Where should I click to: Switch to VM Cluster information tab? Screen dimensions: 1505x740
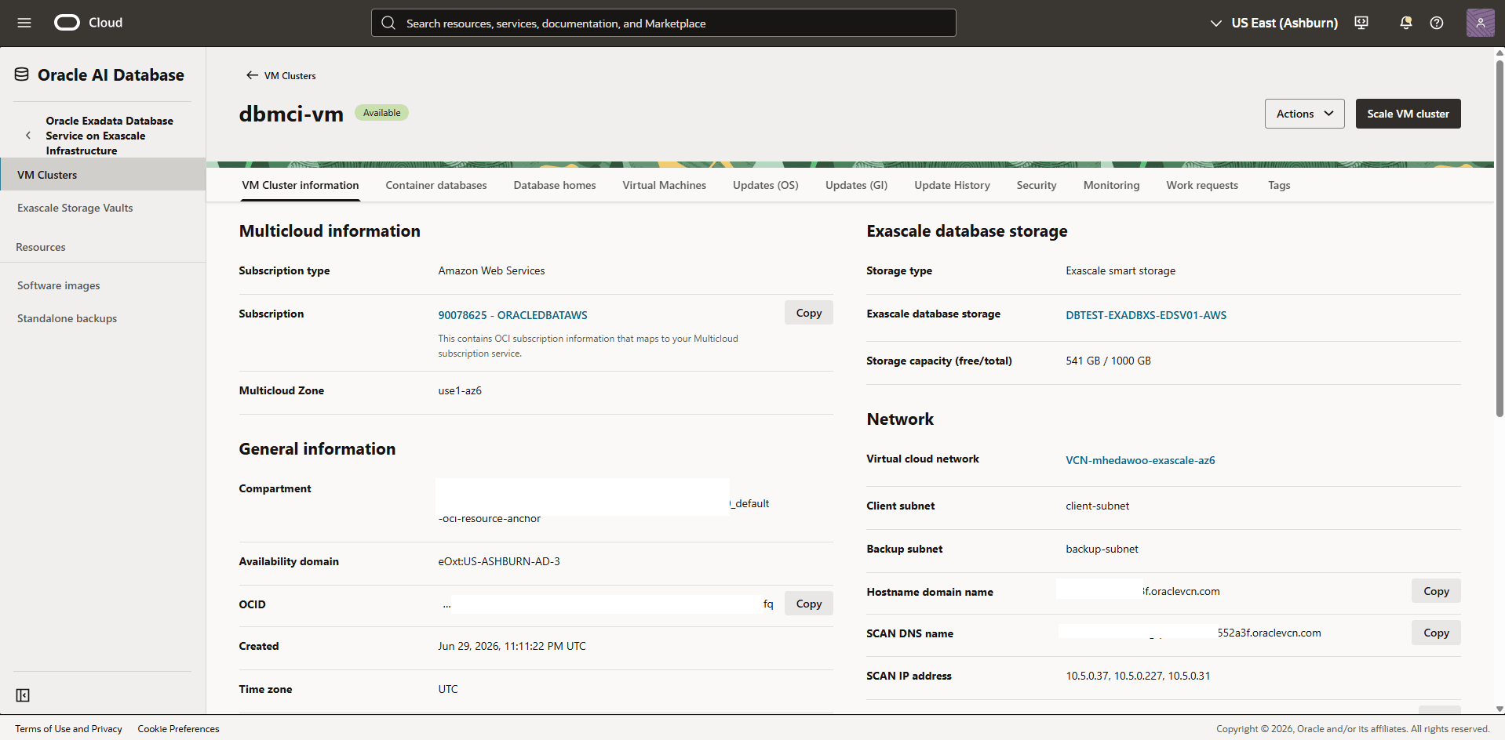coord(301,185)
